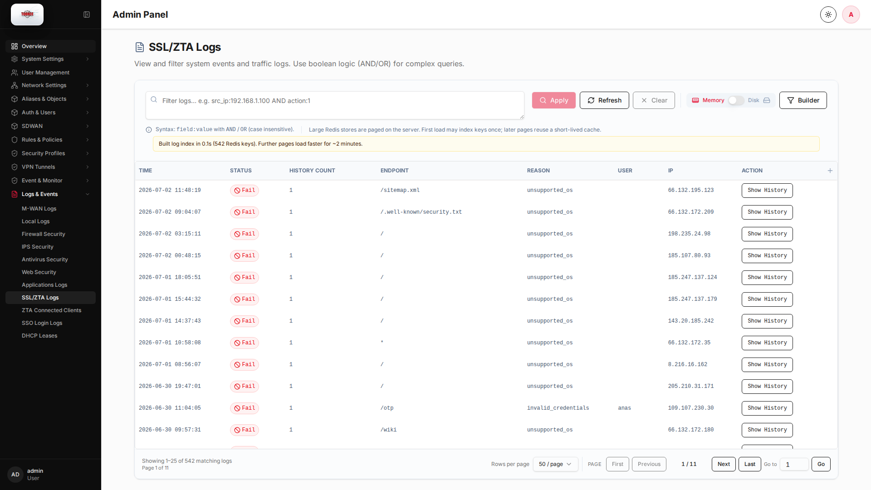Jump to Last page of logs
Image resolution: width=871 pixels, height=490 pixels.
749,464
